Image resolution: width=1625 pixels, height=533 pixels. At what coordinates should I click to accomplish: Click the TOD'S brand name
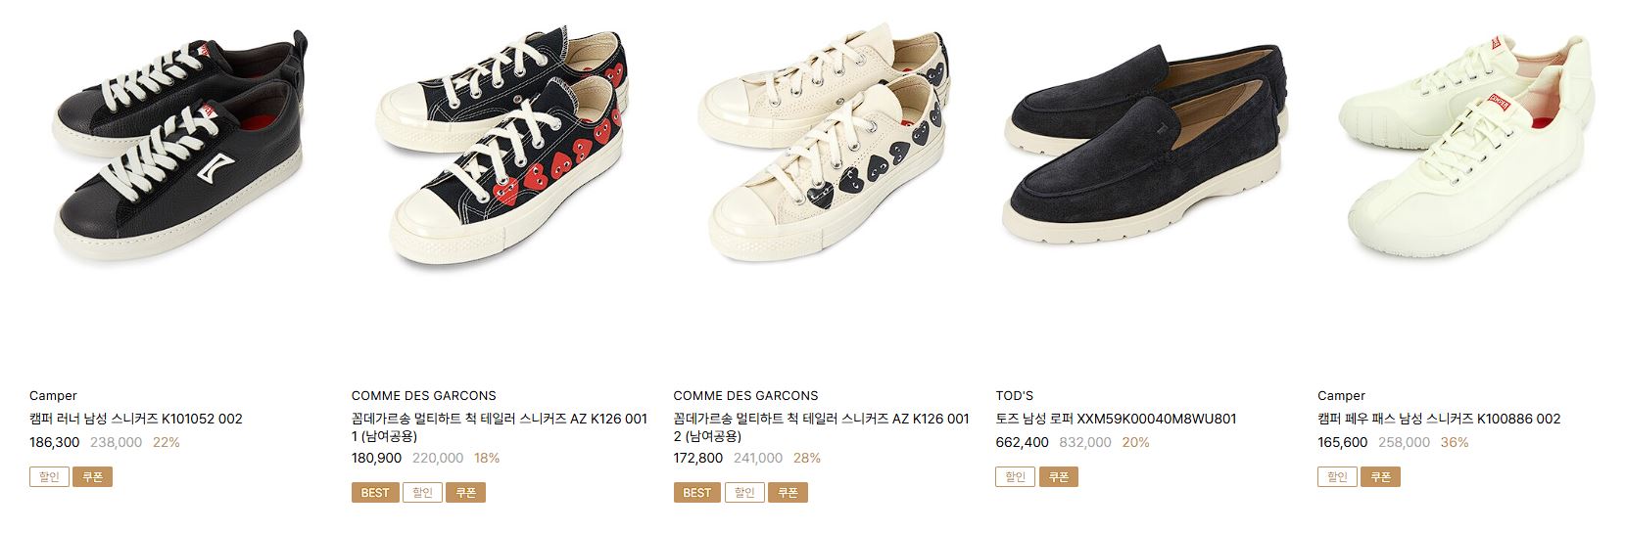1015,396
